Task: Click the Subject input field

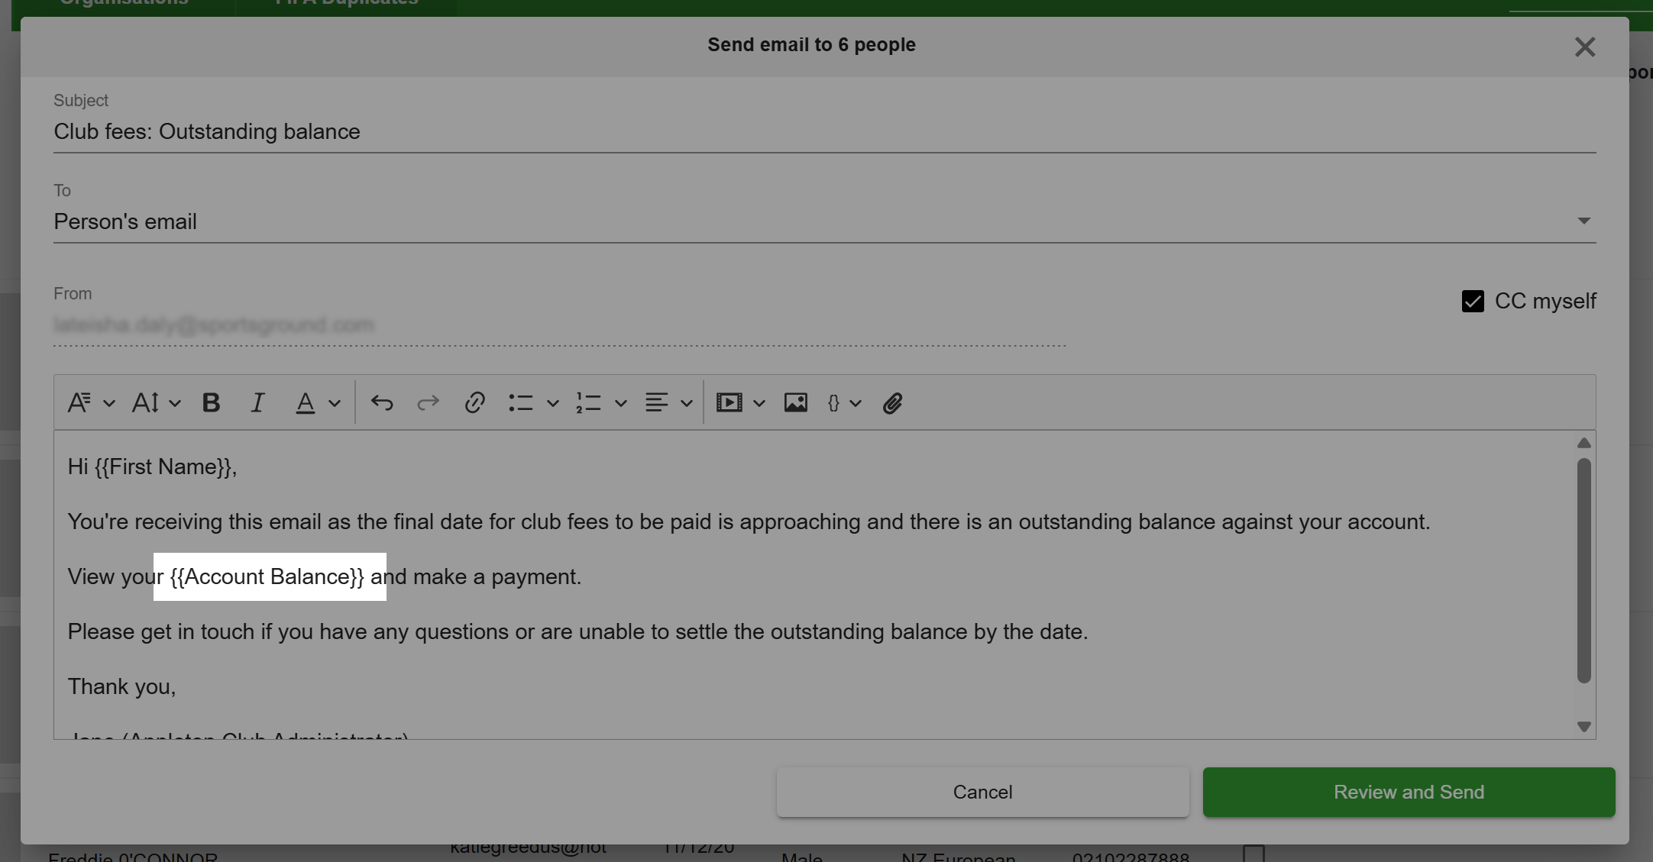Action: (825, 131)
